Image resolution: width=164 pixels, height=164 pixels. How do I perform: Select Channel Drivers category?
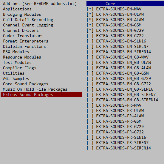(x=21, y=30)
